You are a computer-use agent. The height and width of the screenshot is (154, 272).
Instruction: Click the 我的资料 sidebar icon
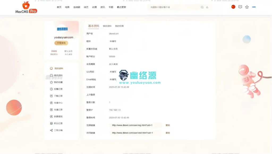pyautogui.click(x=51, y=69)
